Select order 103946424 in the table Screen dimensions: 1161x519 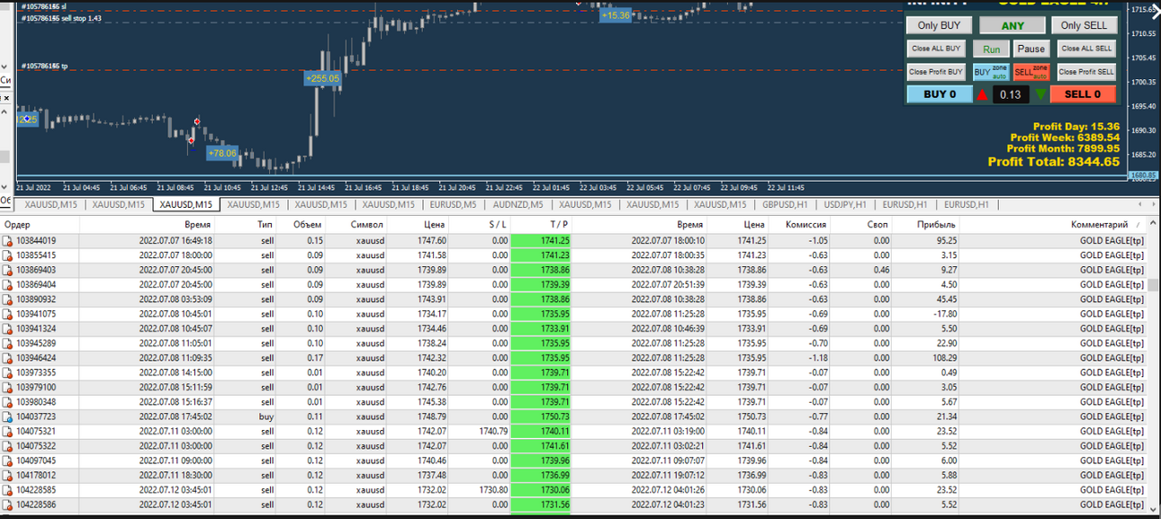(x=573, y=358)
